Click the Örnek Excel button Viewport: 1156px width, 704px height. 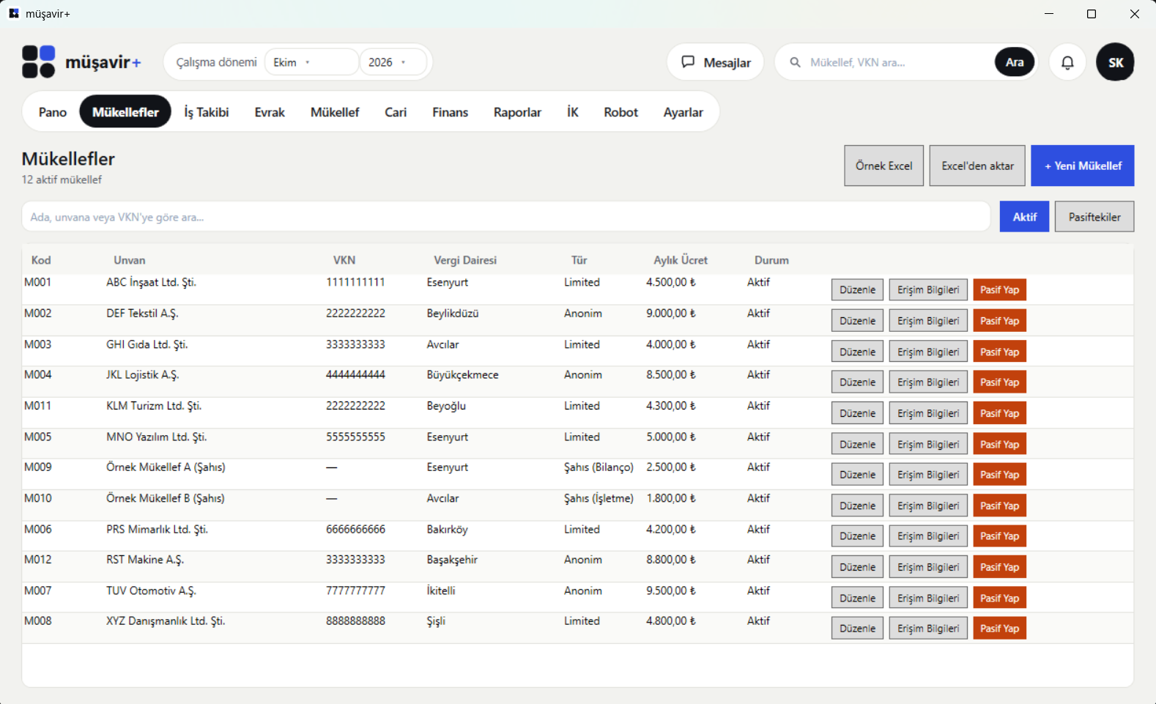point(883,166)
